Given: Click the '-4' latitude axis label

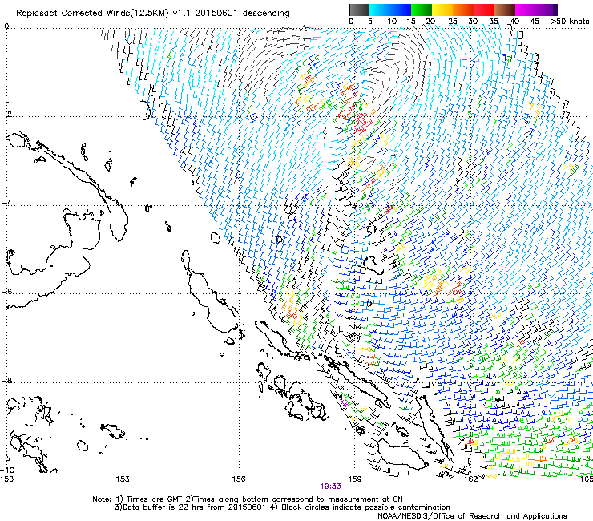Looking at the screenshot, I should [x=6, y=203].
